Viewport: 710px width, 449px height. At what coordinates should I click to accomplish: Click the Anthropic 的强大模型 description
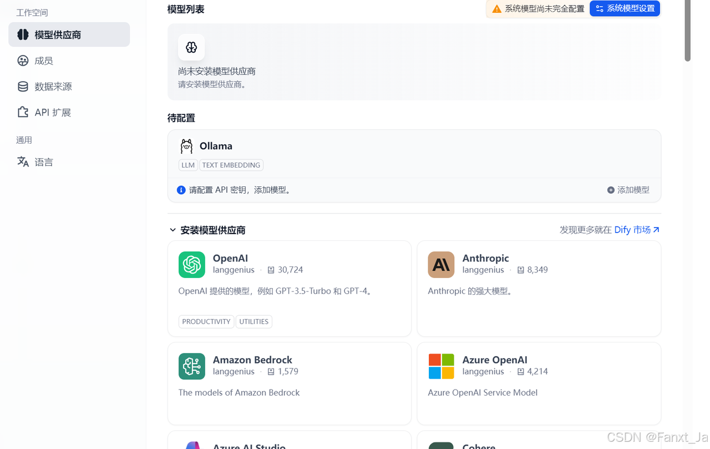point(470,291)
